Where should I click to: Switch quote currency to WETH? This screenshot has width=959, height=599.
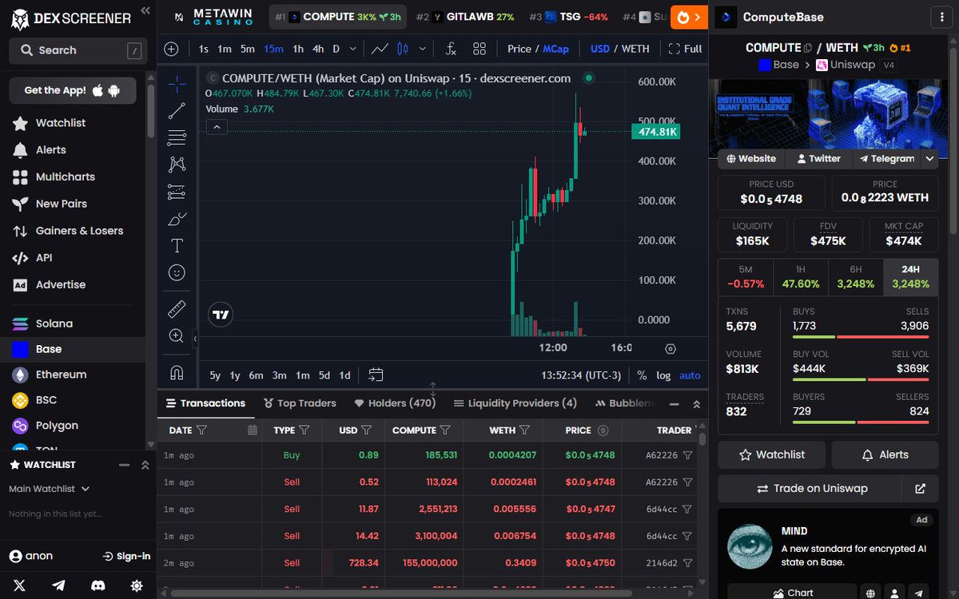pyautogui.click(x=635, y=49)
